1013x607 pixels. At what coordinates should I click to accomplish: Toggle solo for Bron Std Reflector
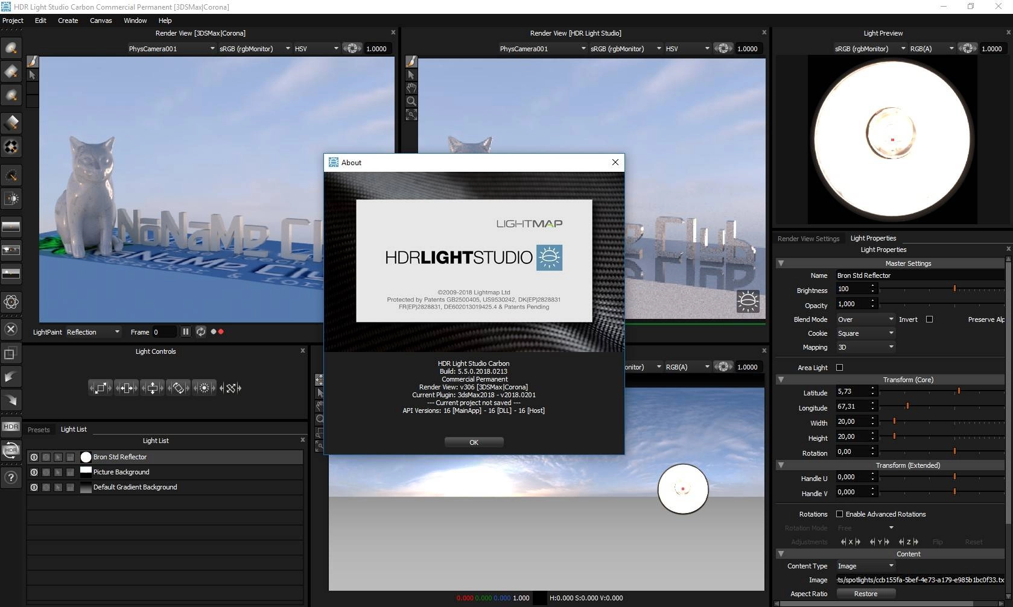[x=46, y=457]
